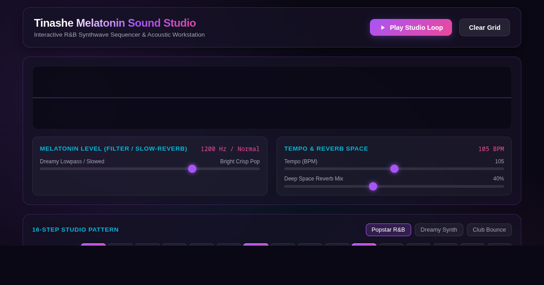This screenshot has height=285, width=544.
Task: Click the Deep Space Reverb Mix slider handle
Action: click(x=373, y=186)
